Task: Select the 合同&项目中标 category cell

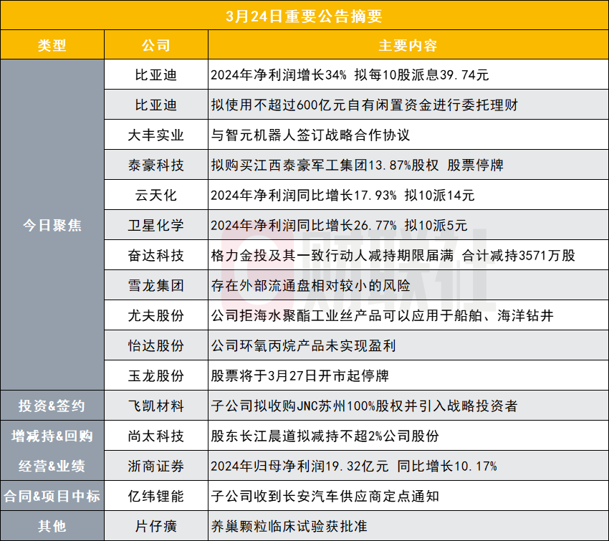Action: (52, 496)
